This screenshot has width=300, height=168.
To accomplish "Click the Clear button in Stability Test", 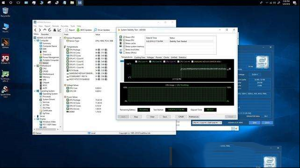I will click(x=152, y=117).
